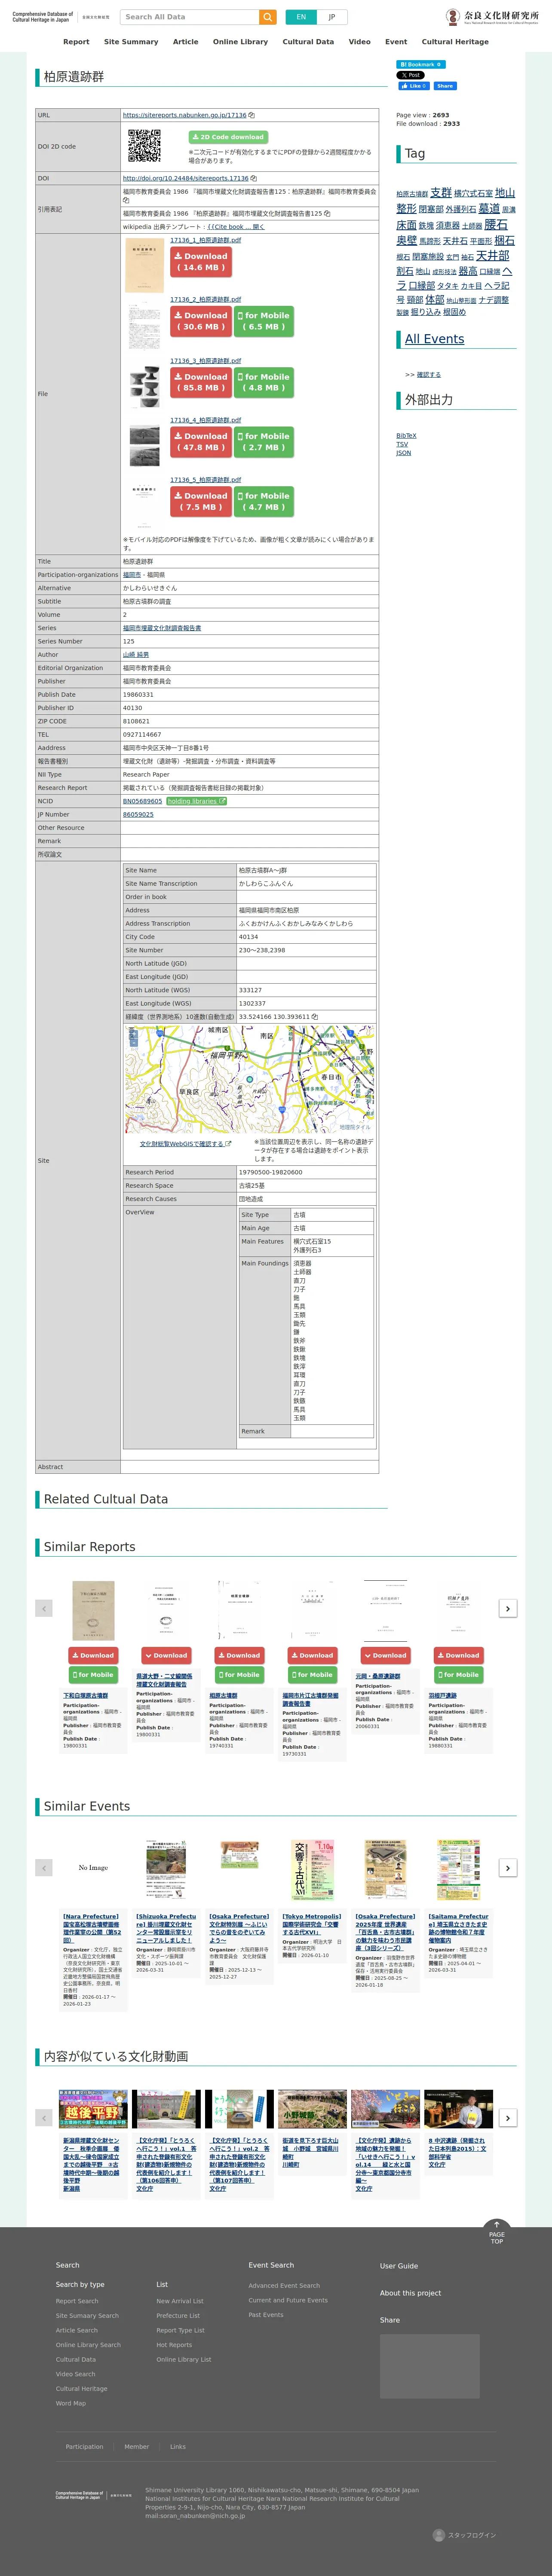552x2576 pixels.
Task: Copy the sitereports URL using its copy icon
Action: (x=251, y=115)
